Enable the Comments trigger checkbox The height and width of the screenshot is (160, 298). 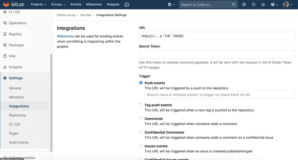[141, 118]
